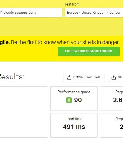Click the Performance grade label
This screenshot has height=142, width=123.
pos(74,92)
